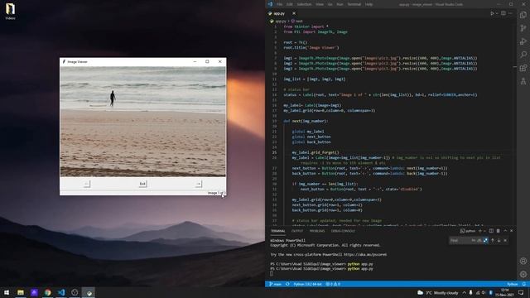530x298 pixels.
Task: Click the VS Code taskbar icon
Action: [61, 292]
